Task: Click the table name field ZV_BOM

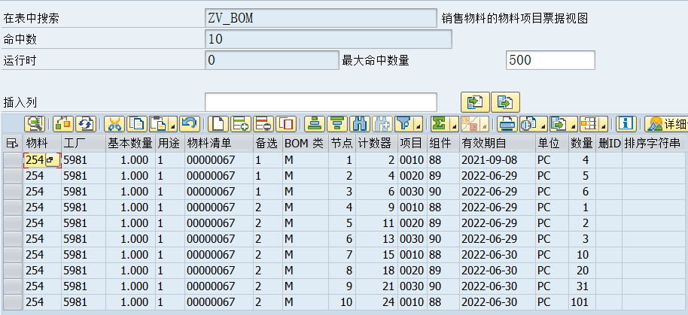Action: [x=321, y=18]
